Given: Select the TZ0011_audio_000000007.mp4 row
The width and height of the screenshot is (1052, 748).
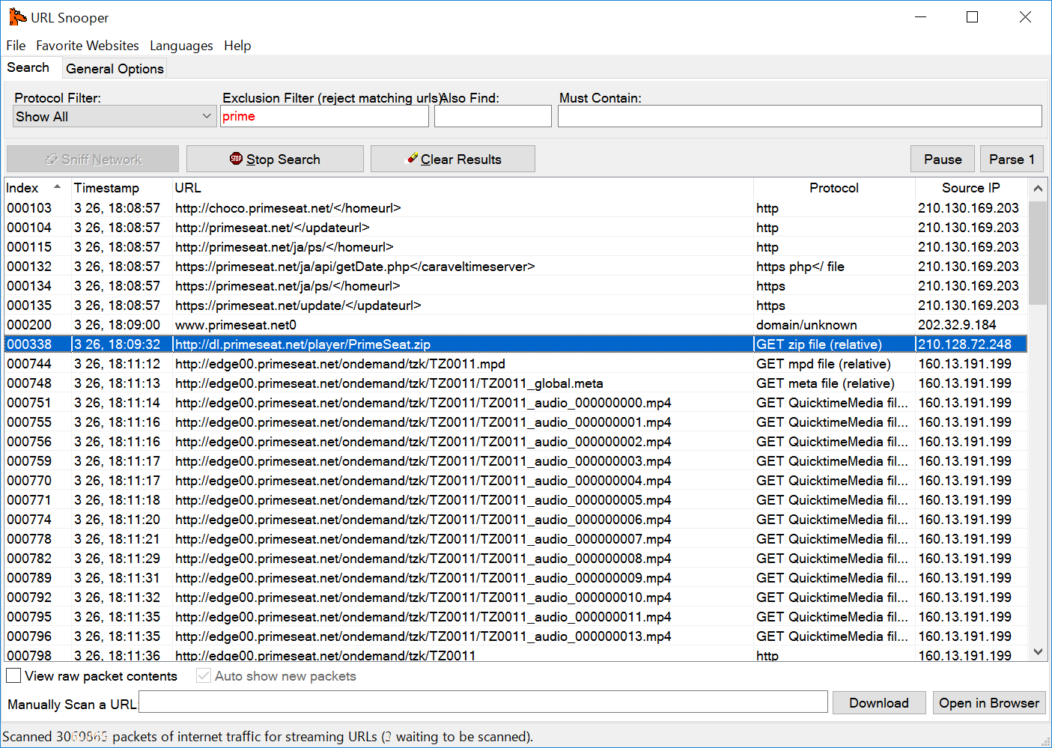Looking at the screenshot, I should (x=516, y=539).
